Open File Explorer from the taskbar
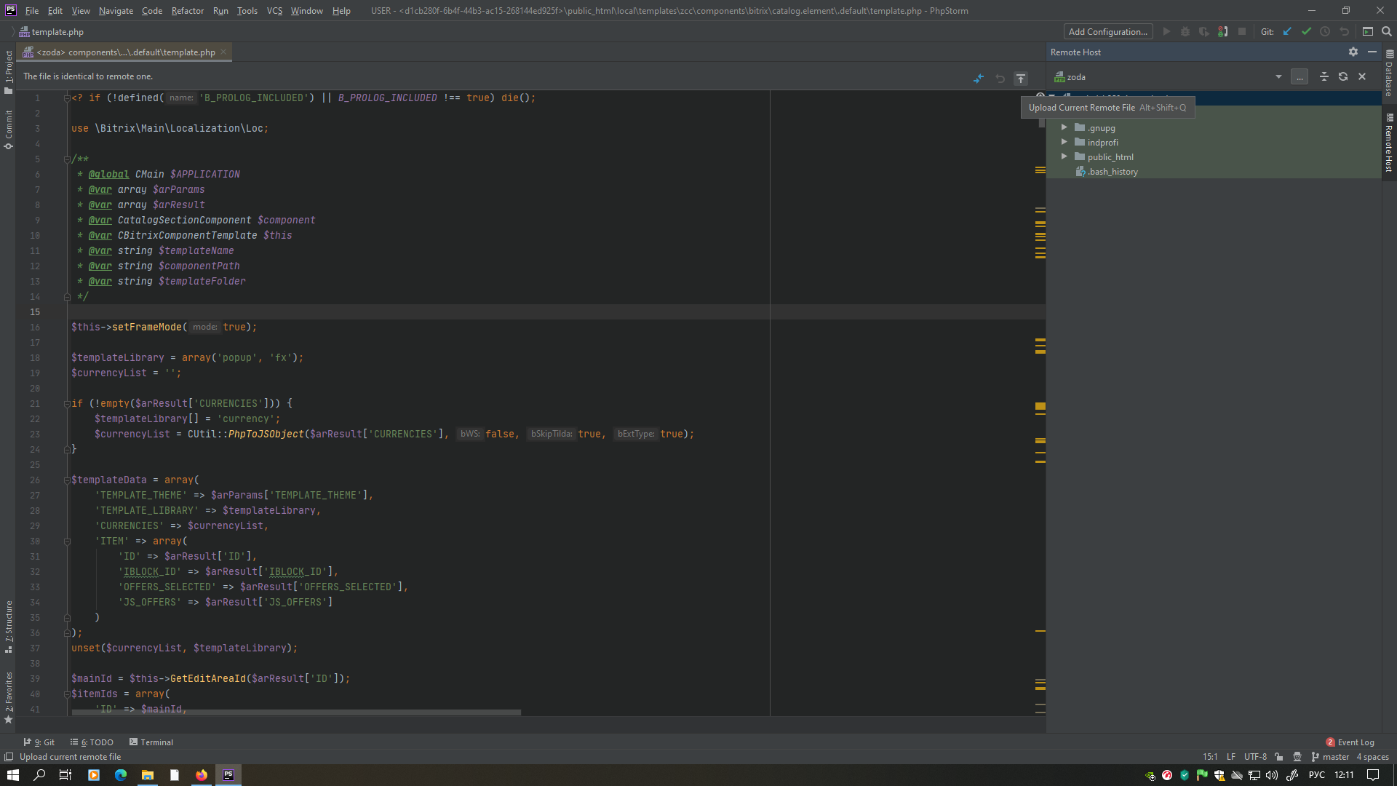 point(148,775)
